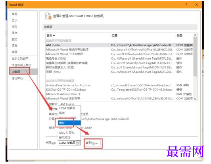Select 模板 in the dropdown list
The height and width of the screenshot is (164, 211).
tap(69, 123)
